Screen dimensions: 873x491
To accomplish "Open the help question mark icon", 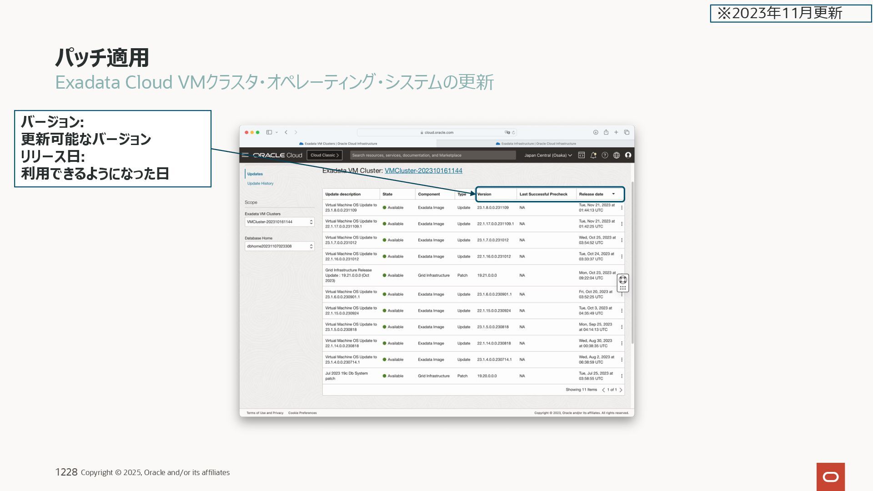I will [x=605, y=155].
